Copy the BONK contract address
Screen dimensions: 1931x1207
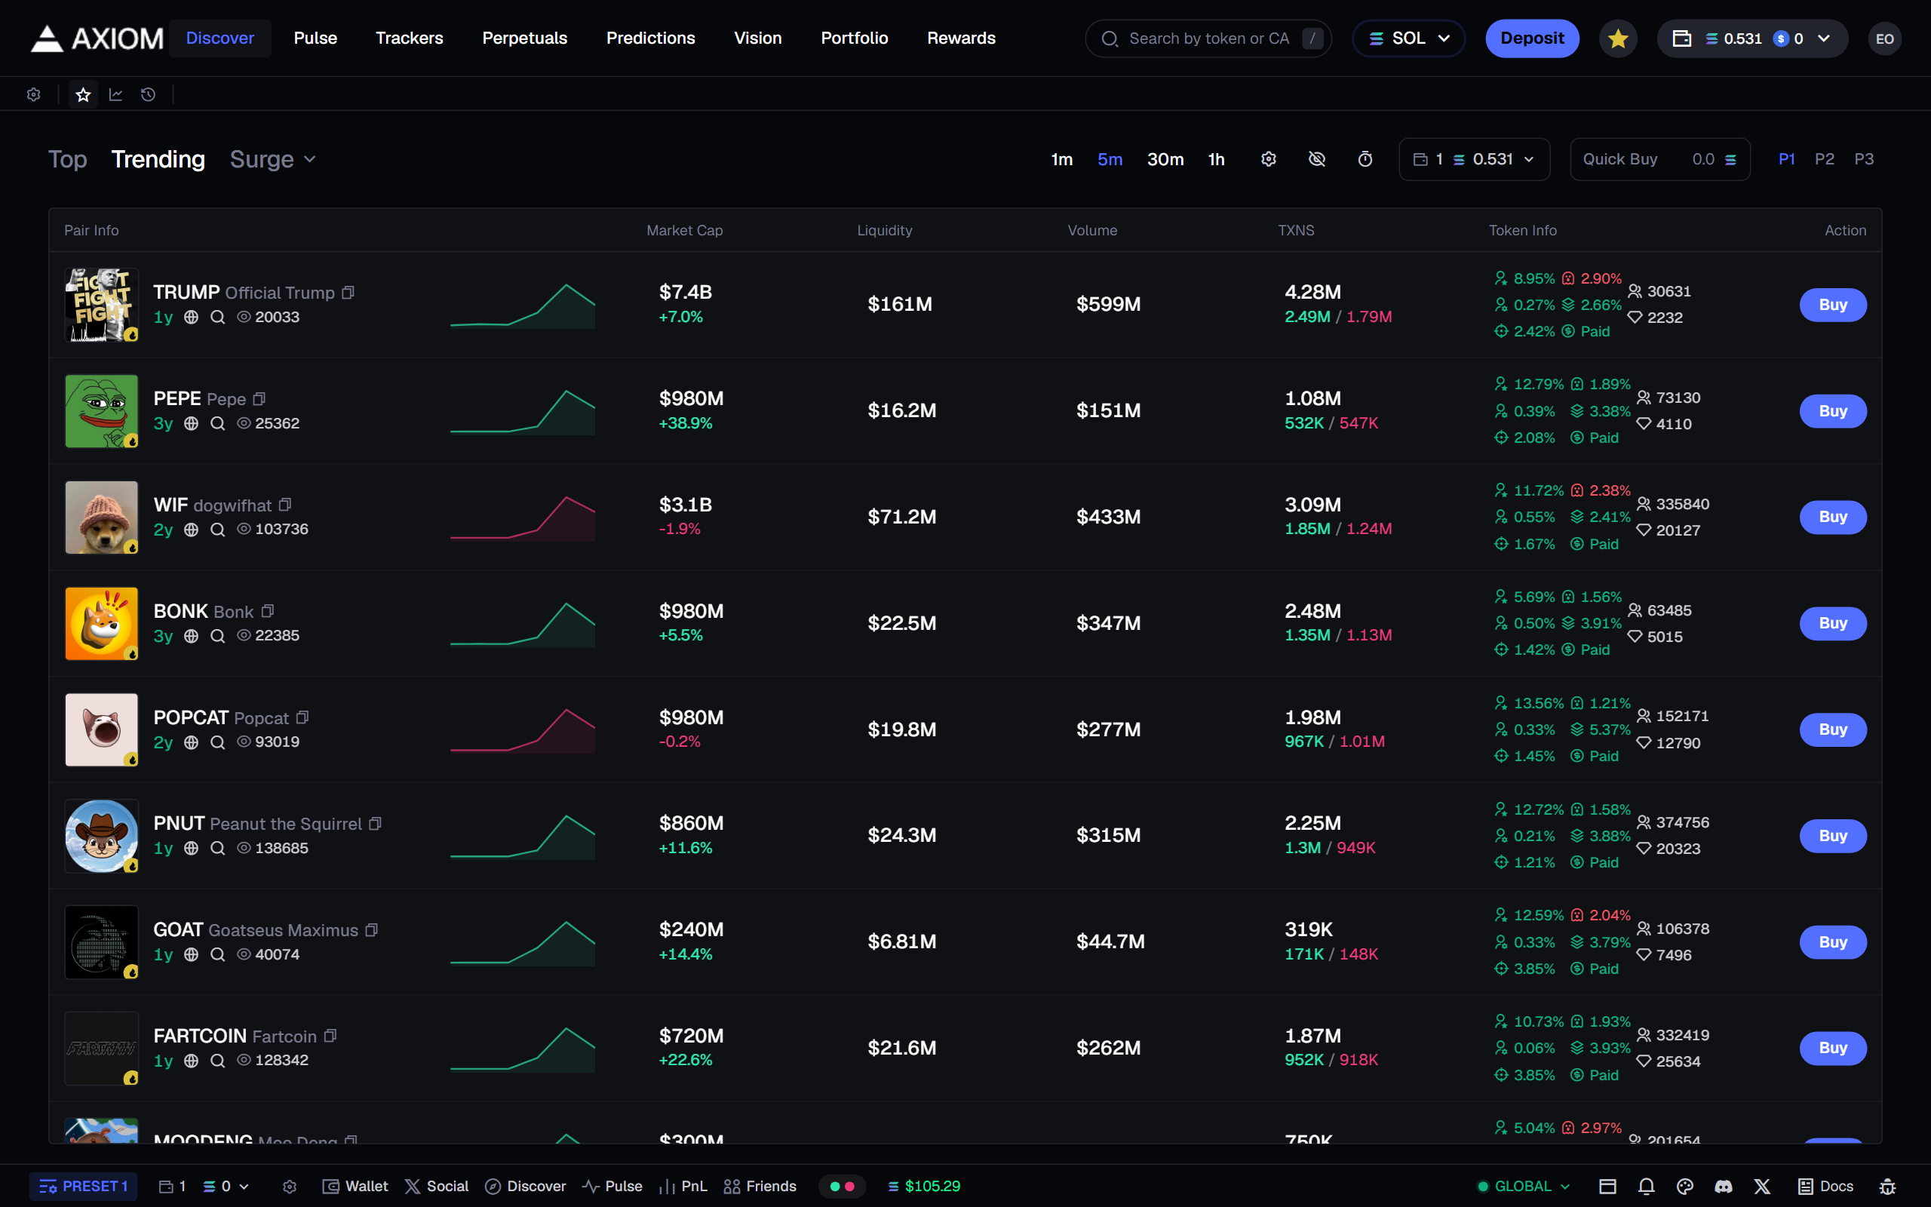268,612
